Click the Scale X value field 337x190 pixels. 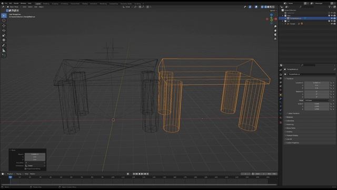317,104
